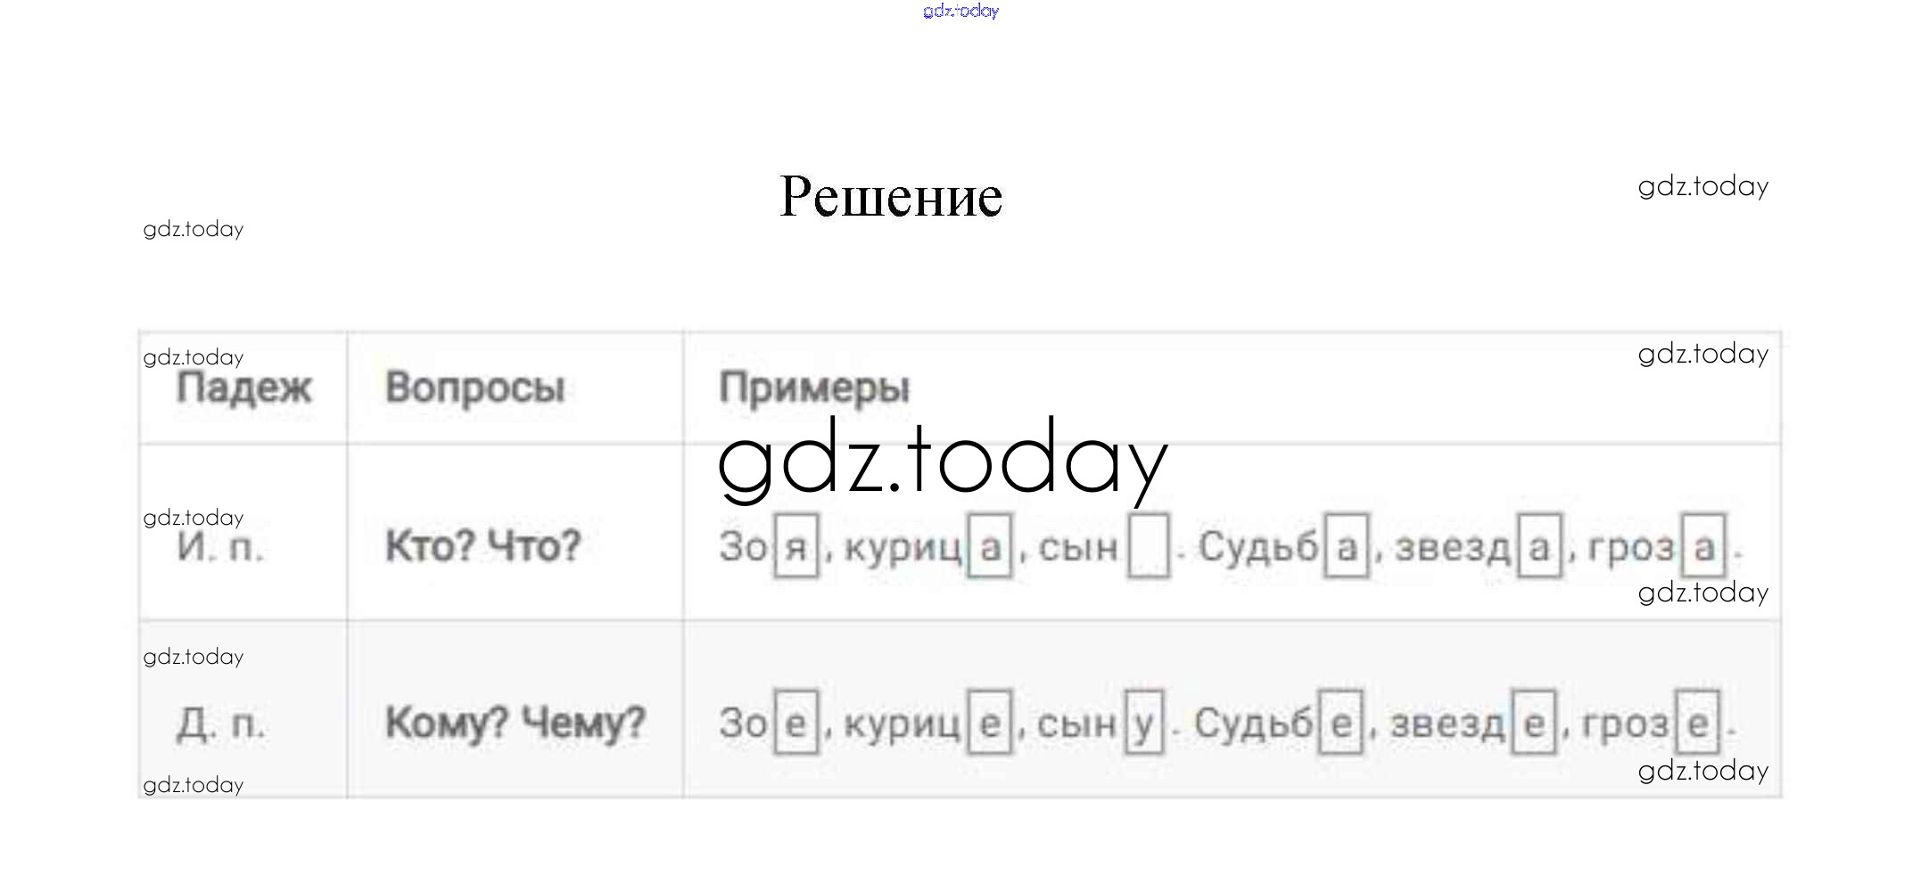Click the boxed ending у in сыну
The width and height of the screenshot is (1921, 875).
pos(1144,723)
